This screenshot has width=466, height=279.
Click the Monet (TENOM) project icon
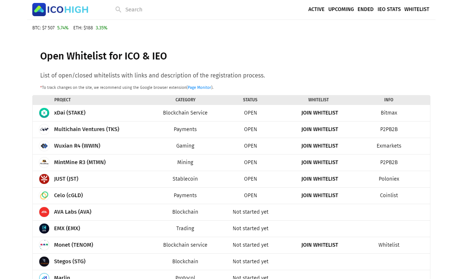pyautogui.click(x=44, y=245)
